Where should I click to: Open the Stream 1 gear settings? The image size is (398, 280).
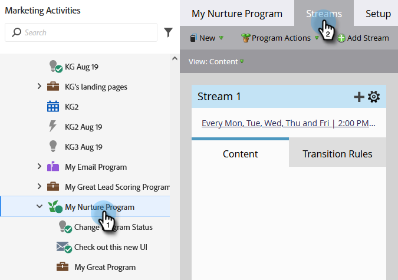(x=374, y=97)
